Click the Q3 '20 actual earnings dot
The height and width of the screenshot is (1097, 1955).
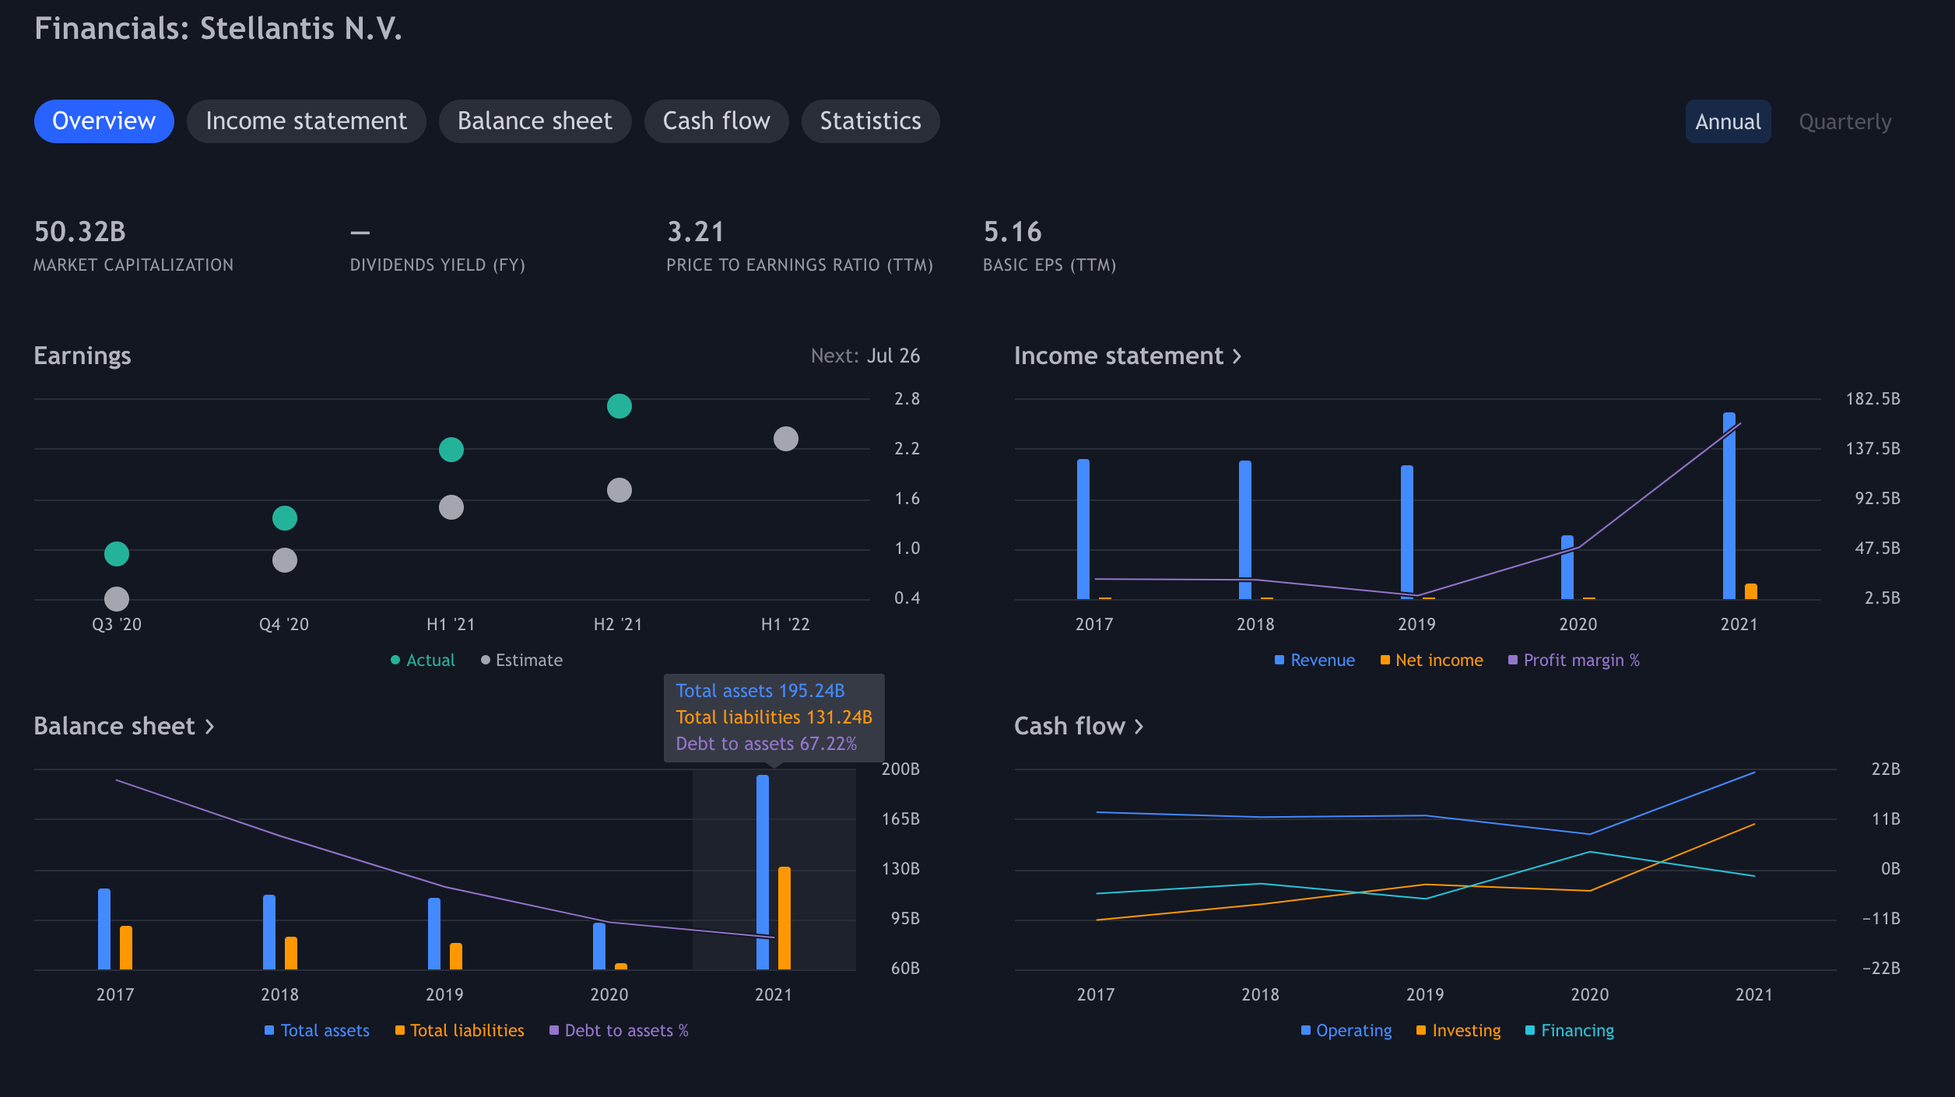tap(117, 554)
